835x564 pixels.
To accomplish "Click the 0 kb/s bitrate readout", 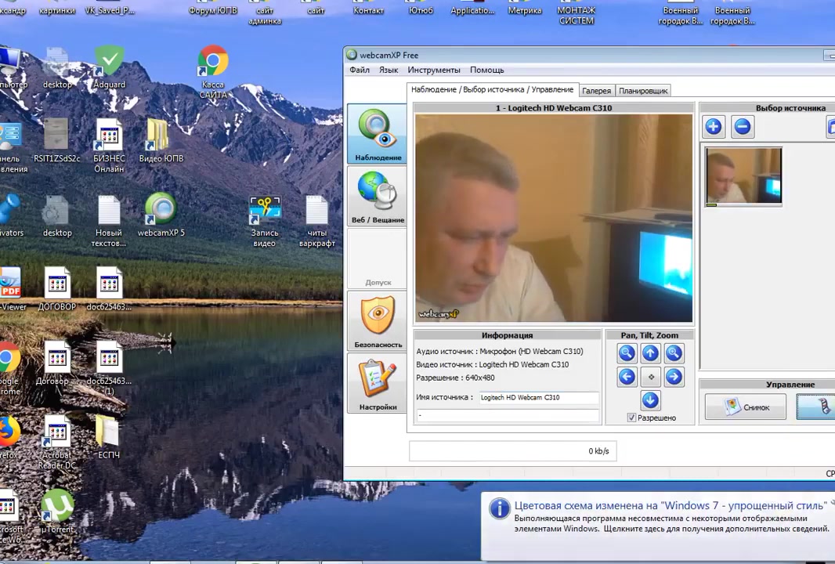I will [x=598, y=451].
